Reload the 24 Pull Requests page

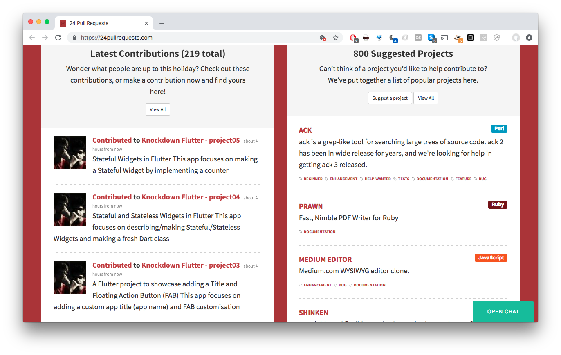pos(58,38)
